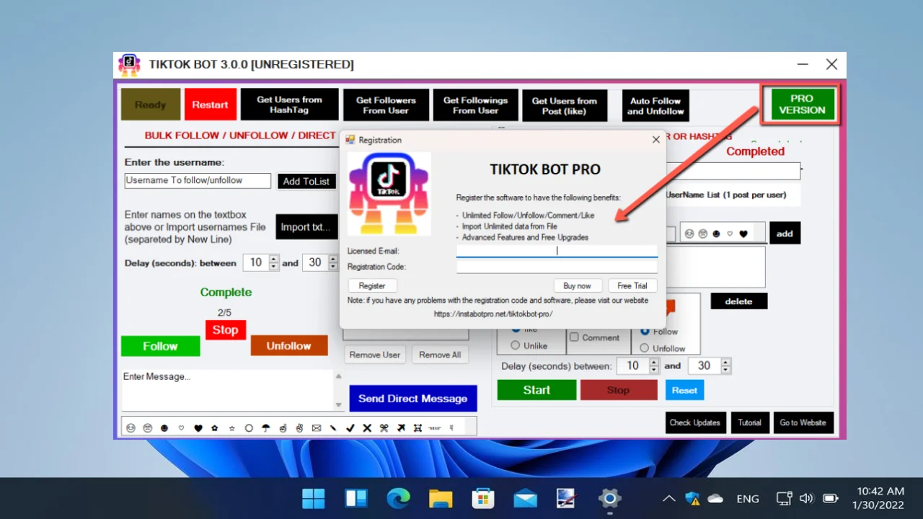Open Get Followings From User section

coord(475,105)
